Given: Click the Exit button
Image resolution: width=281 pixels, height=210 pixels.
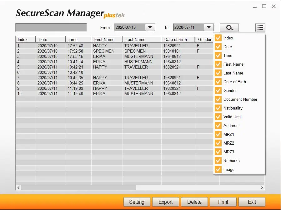Looking at the screenshot, I should pos(252,202).
